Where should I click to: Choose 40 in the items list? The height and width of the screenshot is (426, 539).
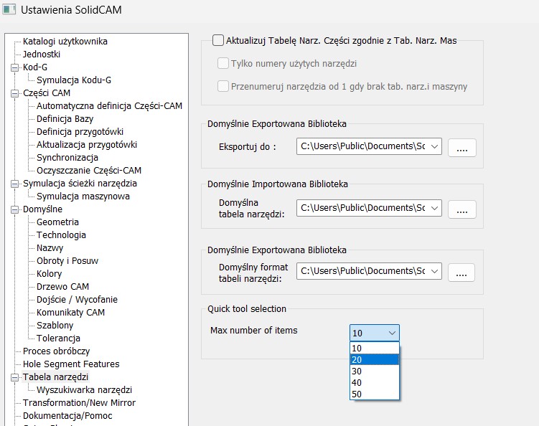pos(375,382)
